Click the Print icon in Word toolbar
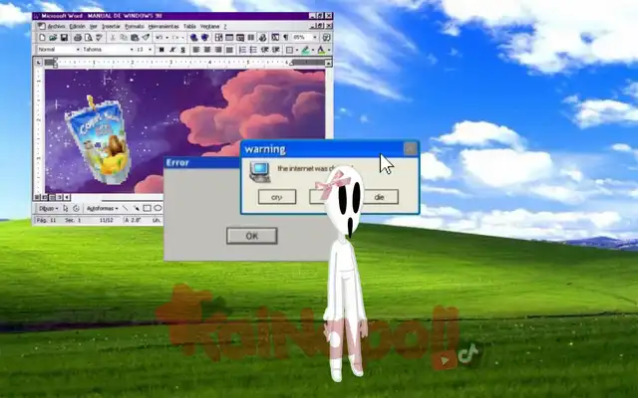638x398 pixels. [x=77, y=37]
